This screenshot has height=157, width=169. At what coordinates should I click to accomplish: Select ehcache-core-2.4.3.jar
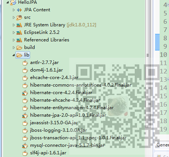(54, 78)
